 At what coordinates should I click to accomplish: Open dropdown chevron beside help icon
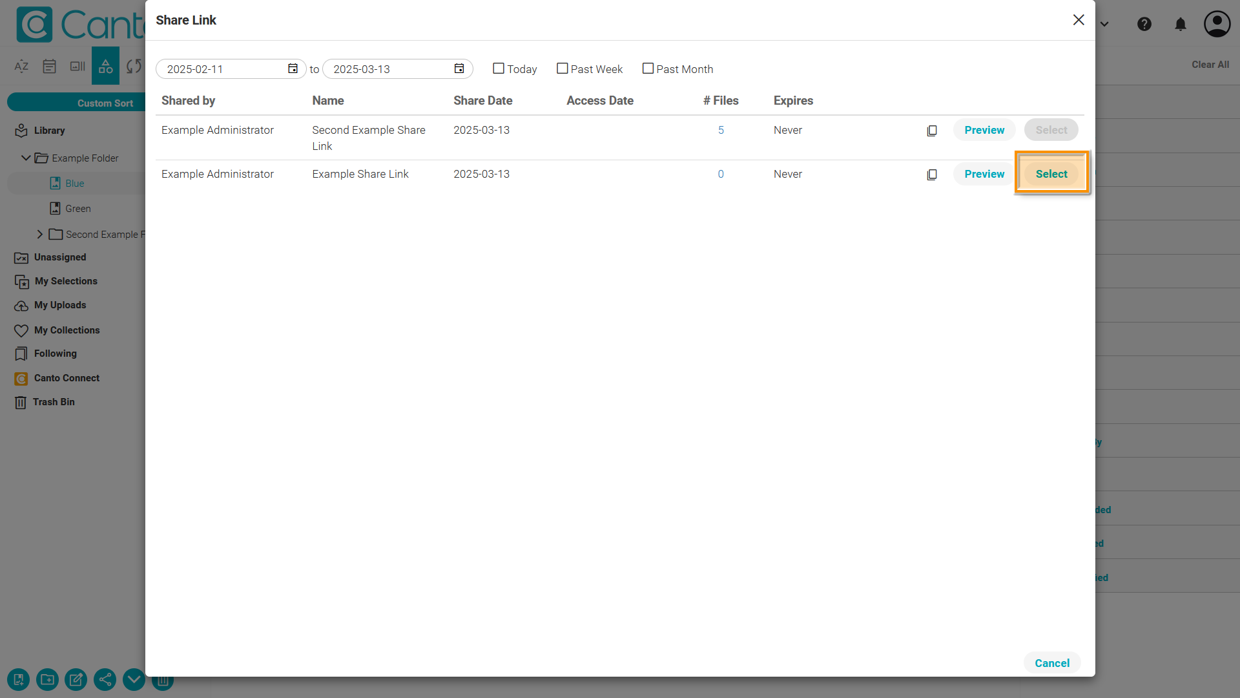coord(1105,25)
